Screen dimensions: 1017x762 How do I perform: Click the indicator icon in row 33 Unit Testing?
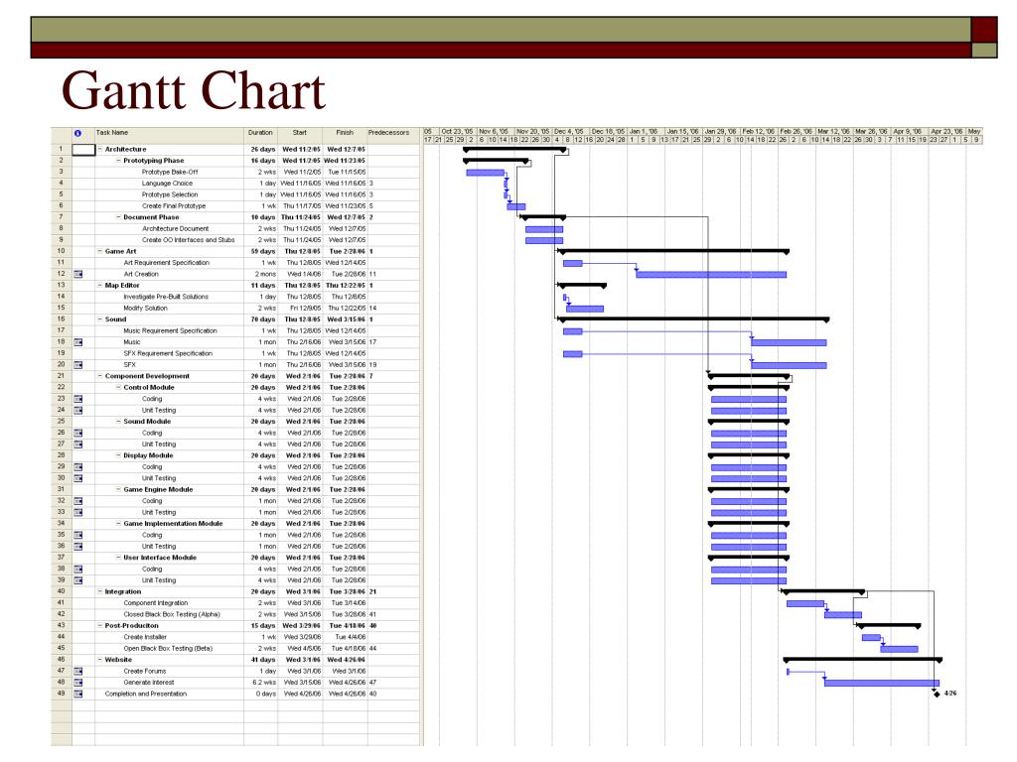pyautogui.click(x=78, y=513)
